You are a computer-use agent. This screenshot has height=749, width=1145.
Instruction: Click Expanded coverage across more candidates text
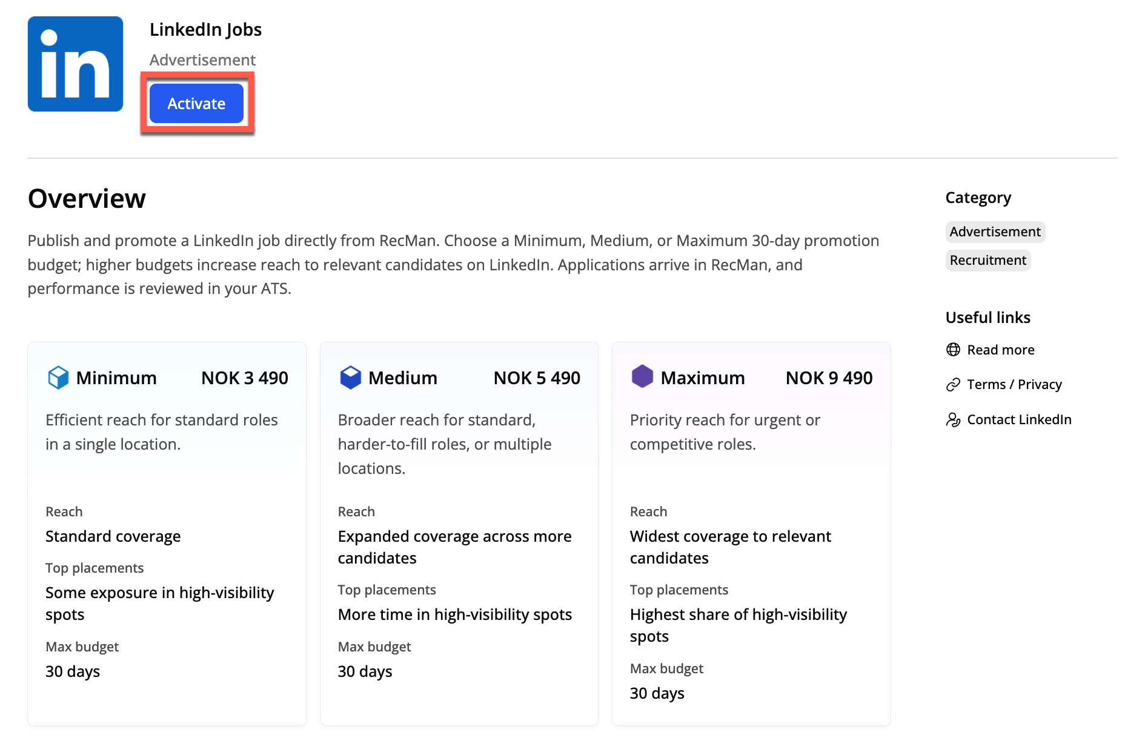(x=455, y=547)
